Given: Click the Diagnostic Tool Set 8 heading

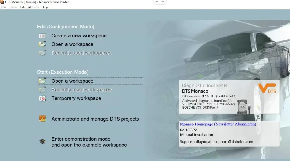Looking at the screenshot, I should pyautogui.click(x=204, y=85).
